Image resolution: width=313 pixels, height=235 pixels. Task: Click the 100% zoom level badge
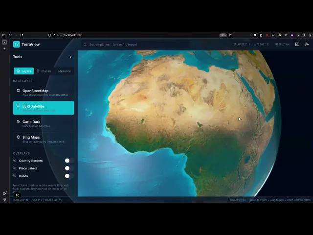[x=223, y=35]
